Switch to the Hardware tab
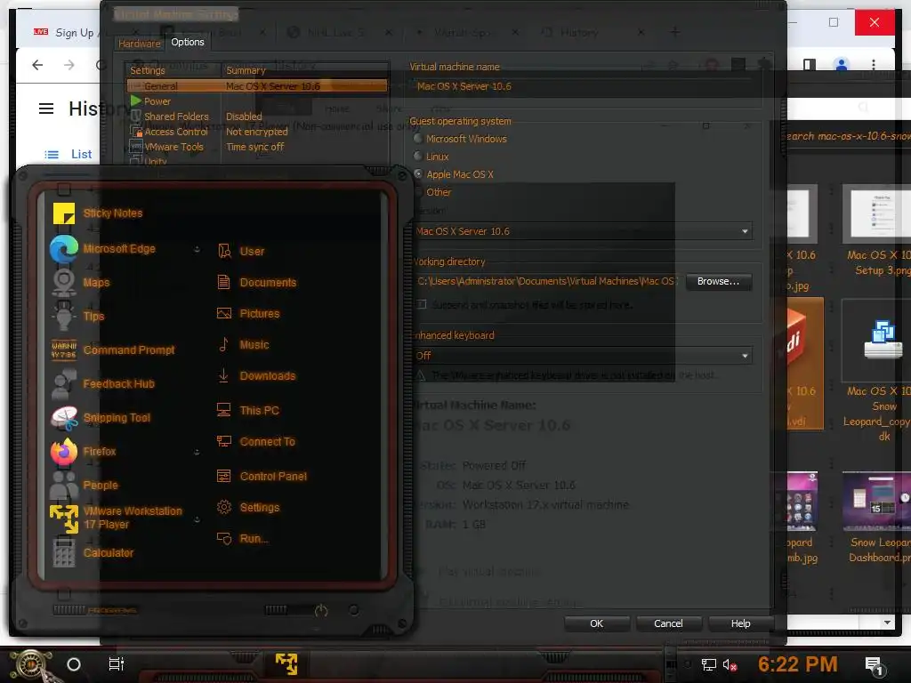 [x=140, y=44]
